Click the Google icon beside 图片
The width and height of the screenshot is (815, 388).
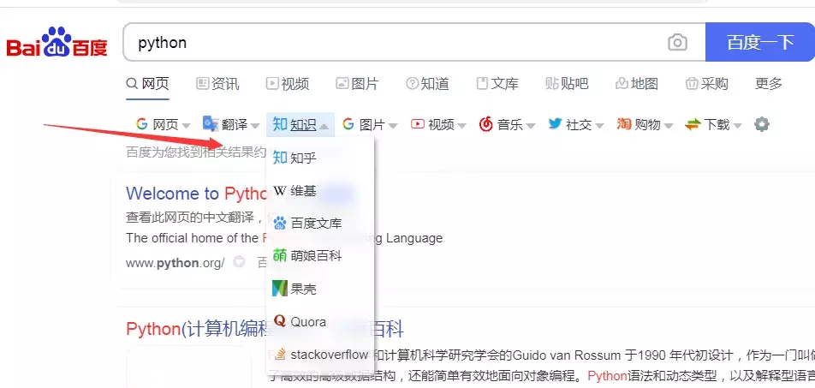(348, 124)
